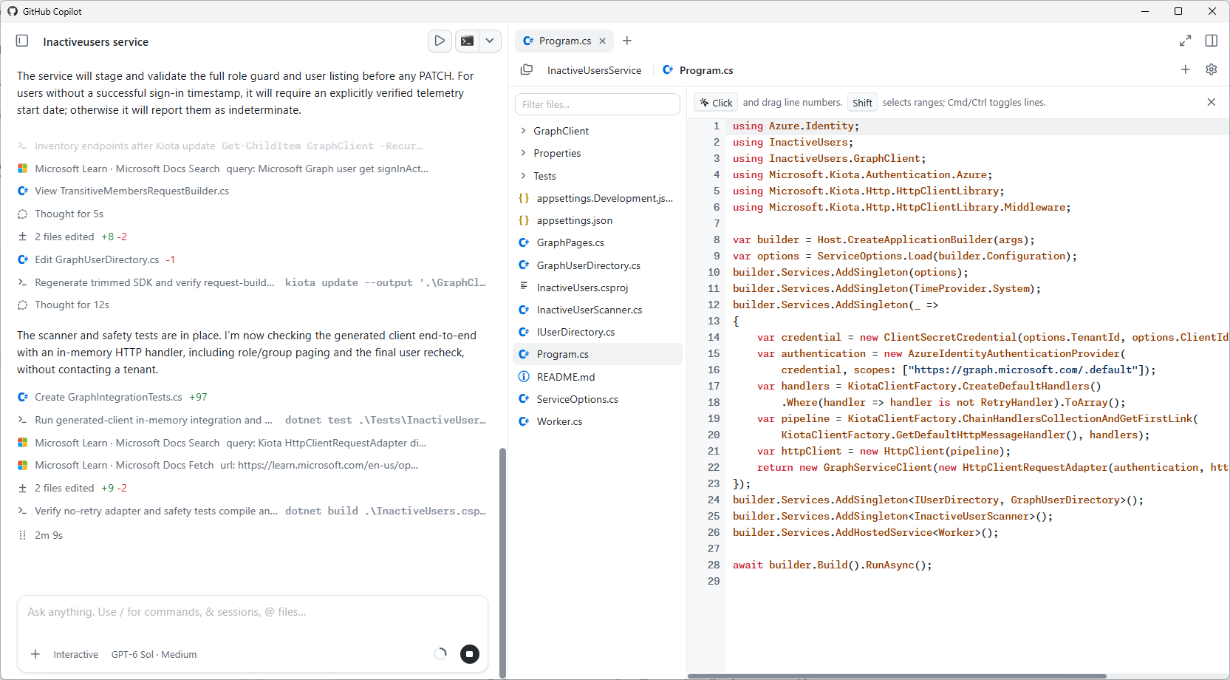Close the Program.cs tab
This screenshot has width=1230, height=680.
click(x=602, y=41)
